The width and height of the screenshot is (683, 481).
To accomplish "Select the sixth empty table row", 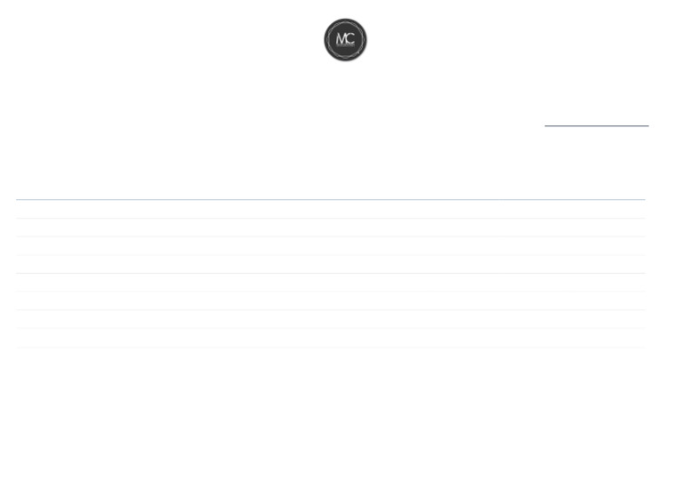I will coord(331,301).
